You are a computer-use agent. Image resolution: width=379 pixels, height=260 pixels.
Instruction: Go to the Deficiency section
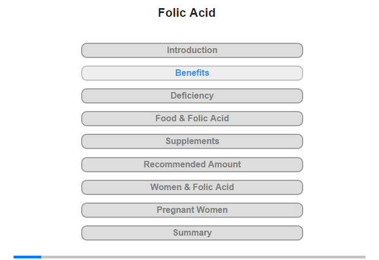point(192,96)
